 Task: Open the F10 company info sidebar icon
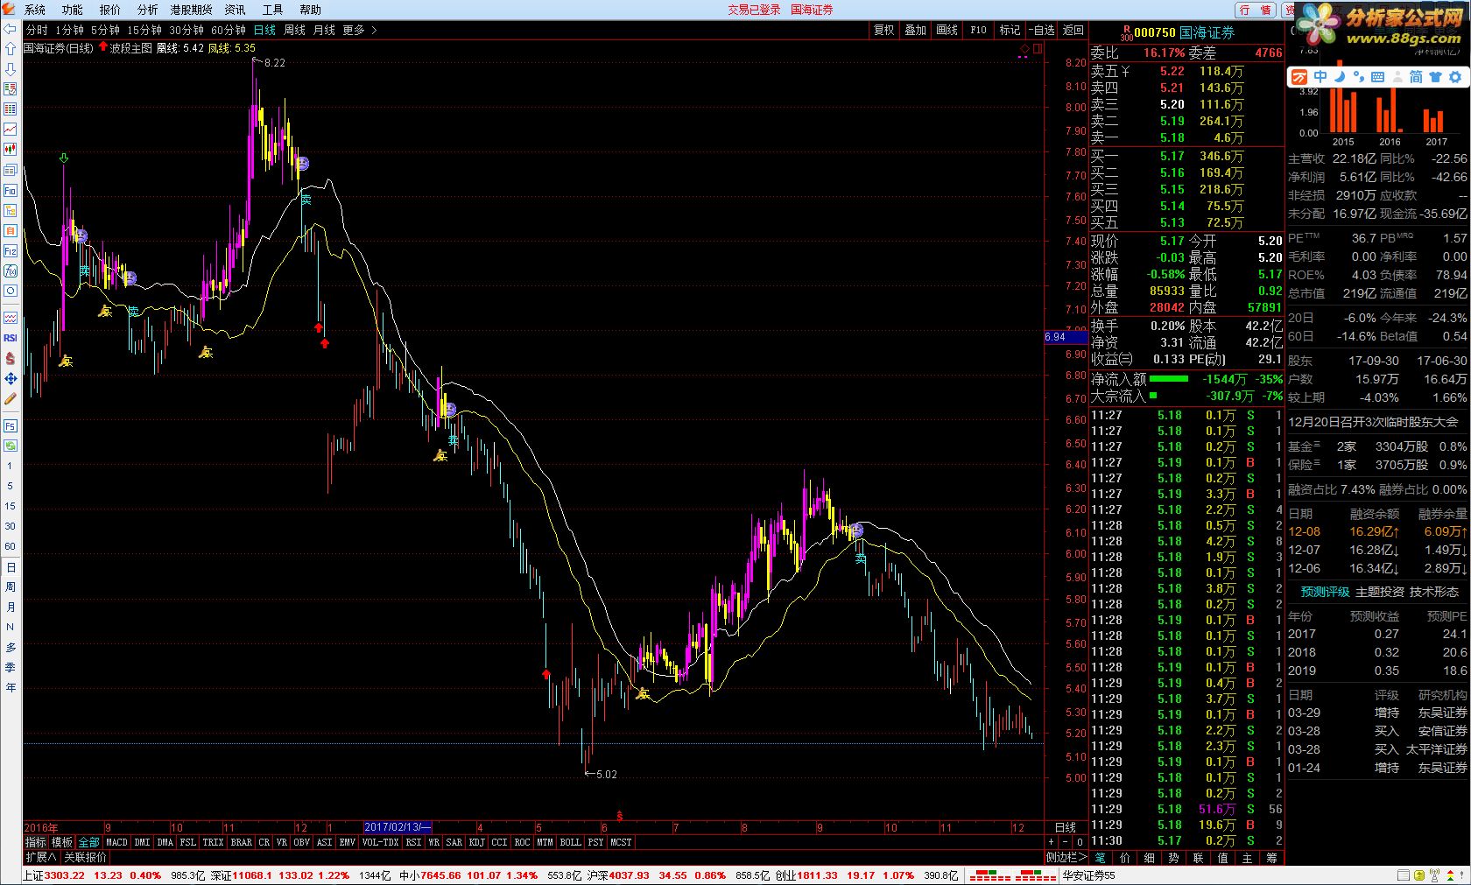[x=10, y=191]
